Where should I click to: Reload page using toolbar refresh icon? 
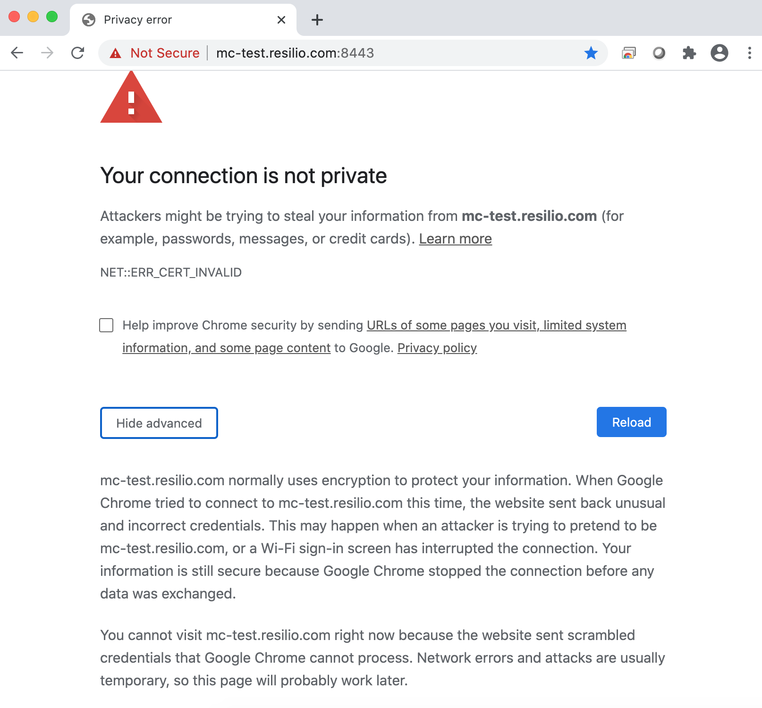pos(78,53)
